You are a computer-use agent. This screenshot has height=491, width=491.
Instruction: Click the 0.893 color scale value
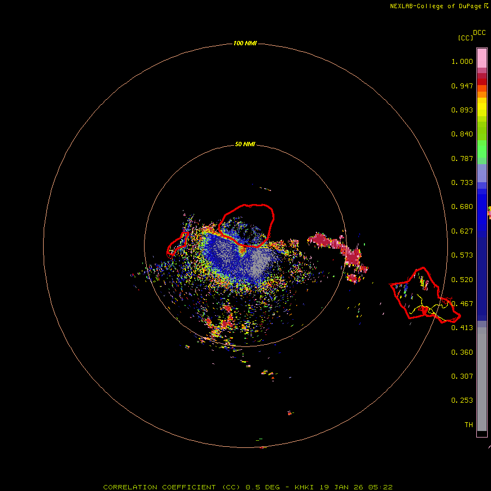pos(462,110)
